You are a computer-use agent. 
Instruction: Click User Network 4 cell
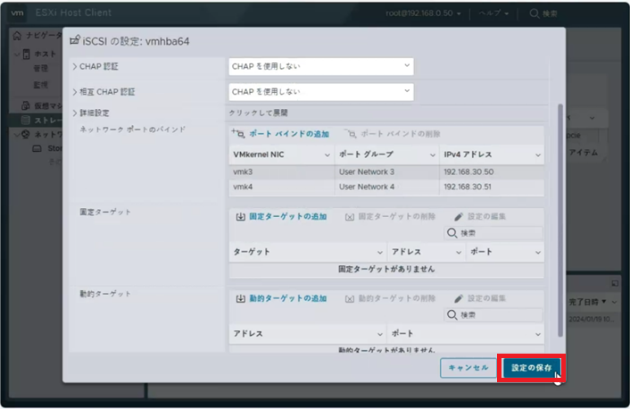pyautogui.click(x=367, y=187)
